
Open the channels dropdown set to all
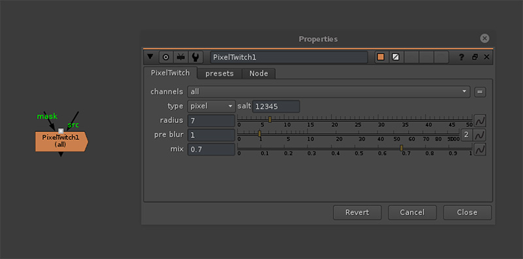pos(329,92)
